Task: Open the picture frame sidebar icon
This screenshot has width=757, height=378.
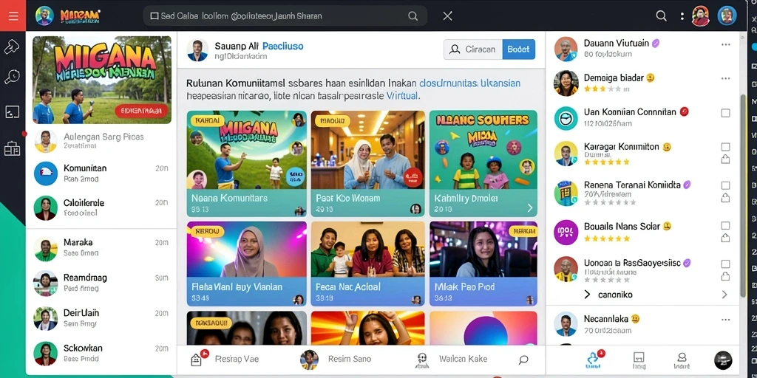Action: [12, 112]
